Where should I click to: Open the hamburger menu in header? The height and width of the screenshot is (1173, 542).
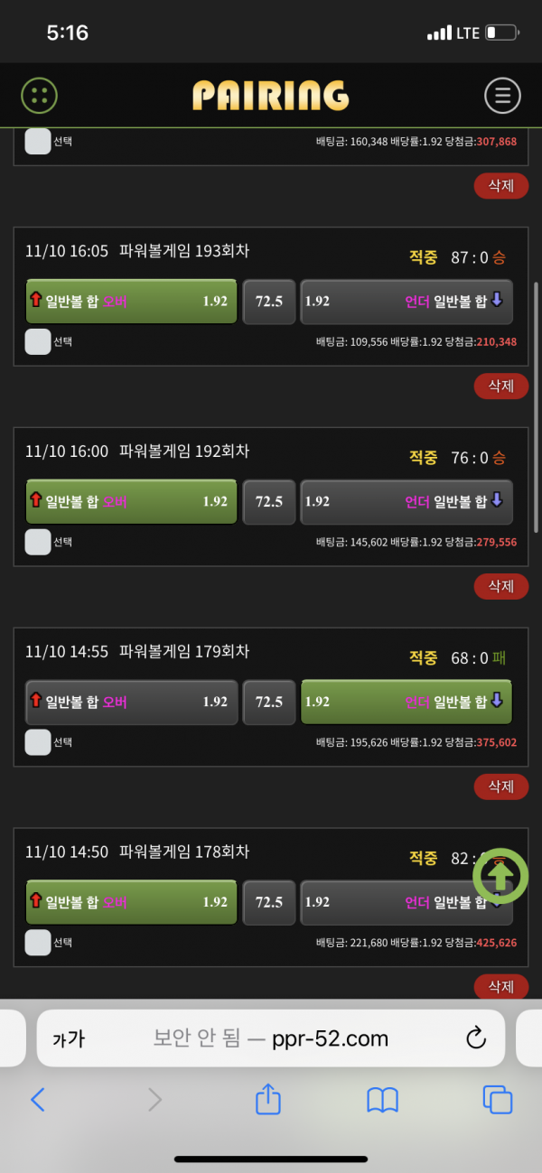click(x=502, y=95)
